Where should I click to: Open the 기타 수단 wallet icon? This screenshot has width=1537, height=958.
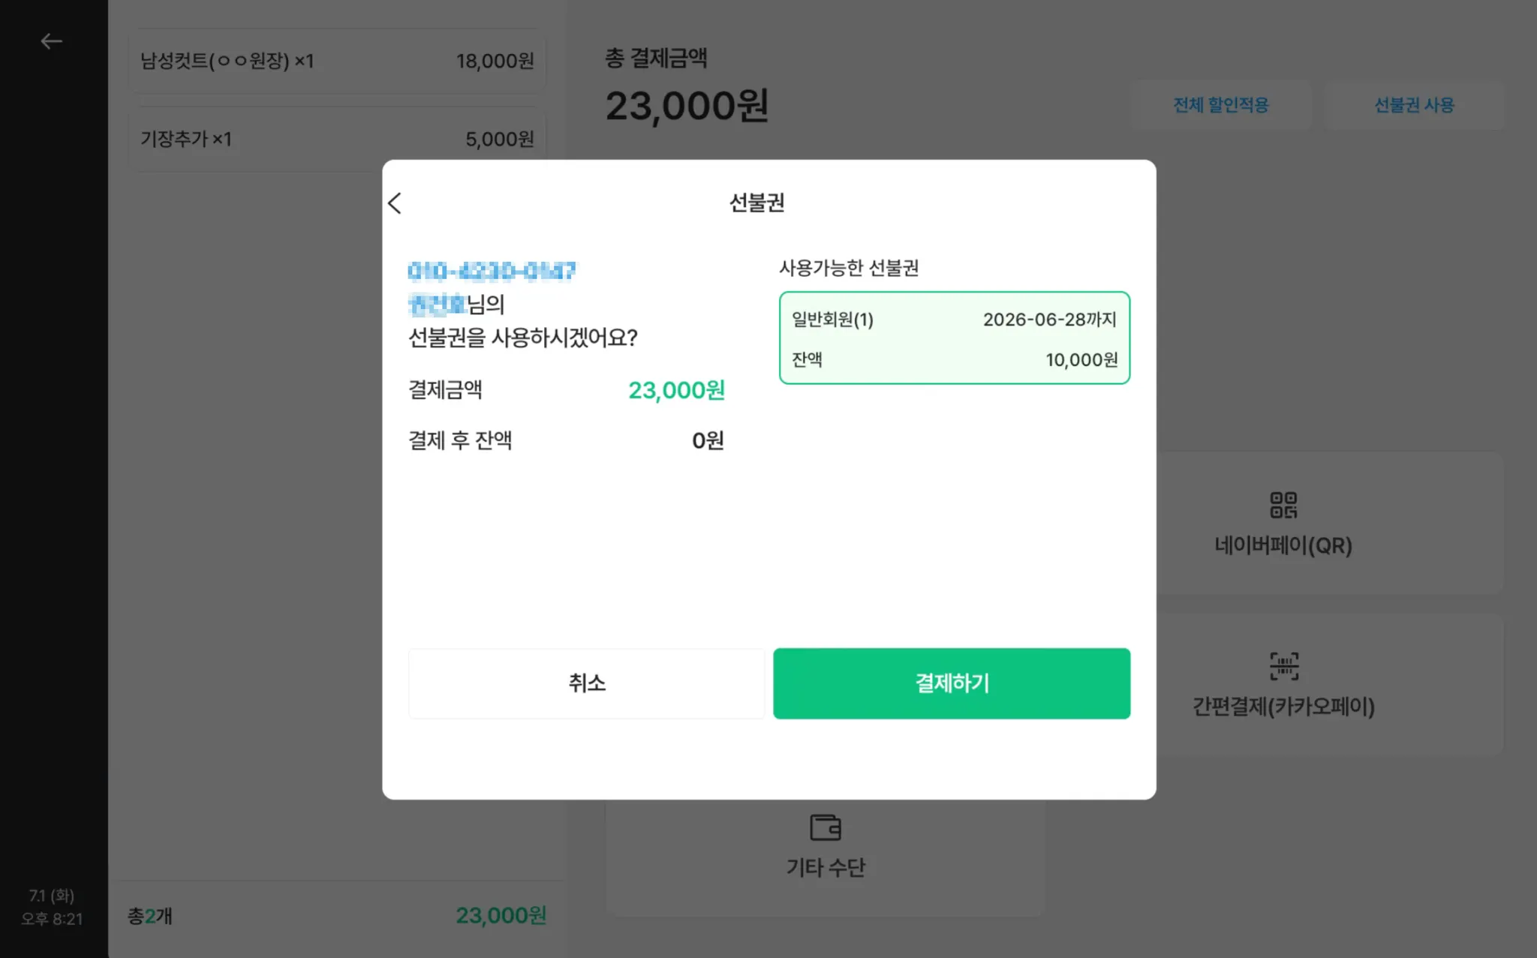pyautogui.click(x=825, y=828)
